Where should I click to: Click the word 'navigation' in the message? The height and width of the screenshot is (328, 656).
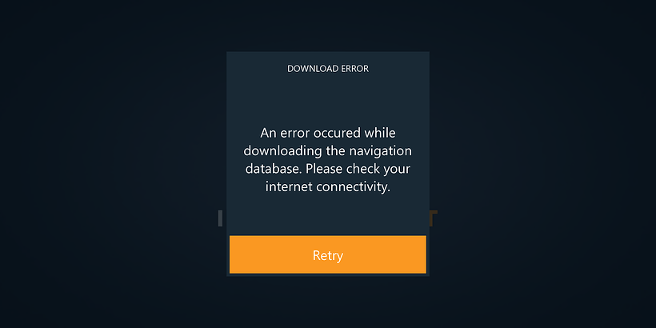tap(380, 152)
